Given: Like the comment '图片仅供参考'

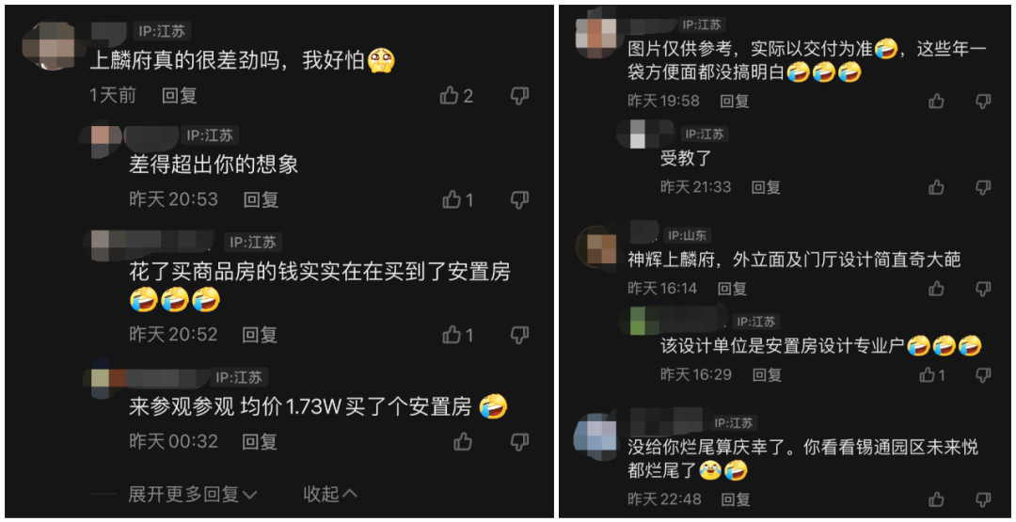Looking at the screenshot, I should [x=936, y=101].
